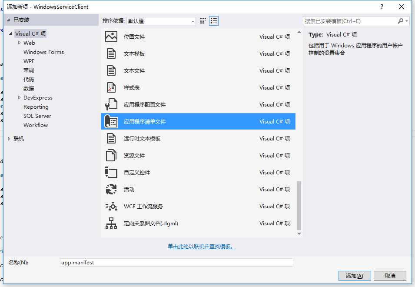Click the template list scrollbar thumb
Screen dimensions: 415x287
click(x=299, y=205)
